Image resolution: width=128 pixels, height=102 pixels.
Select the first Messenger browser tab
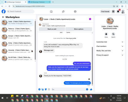pyautogui.click(x=15, y=2)
